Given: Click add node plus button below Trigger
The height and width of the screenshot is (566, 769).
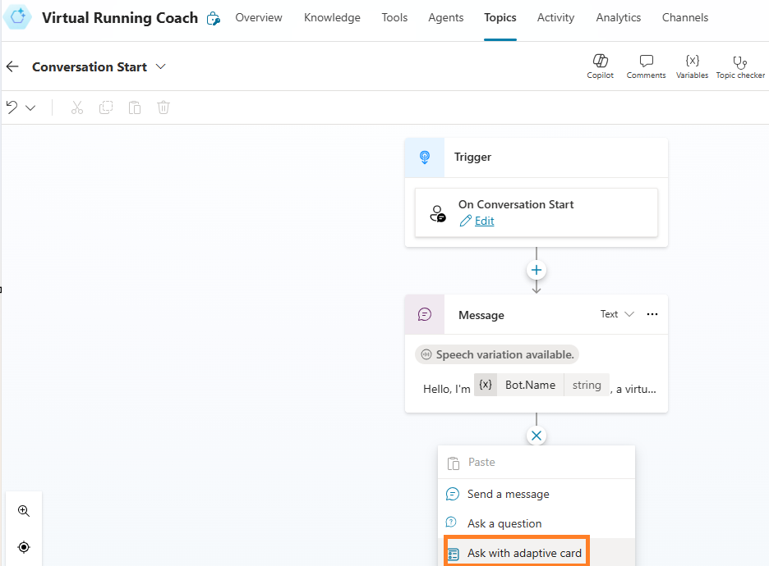Looking at the screenshot, I should click(536, 270).
